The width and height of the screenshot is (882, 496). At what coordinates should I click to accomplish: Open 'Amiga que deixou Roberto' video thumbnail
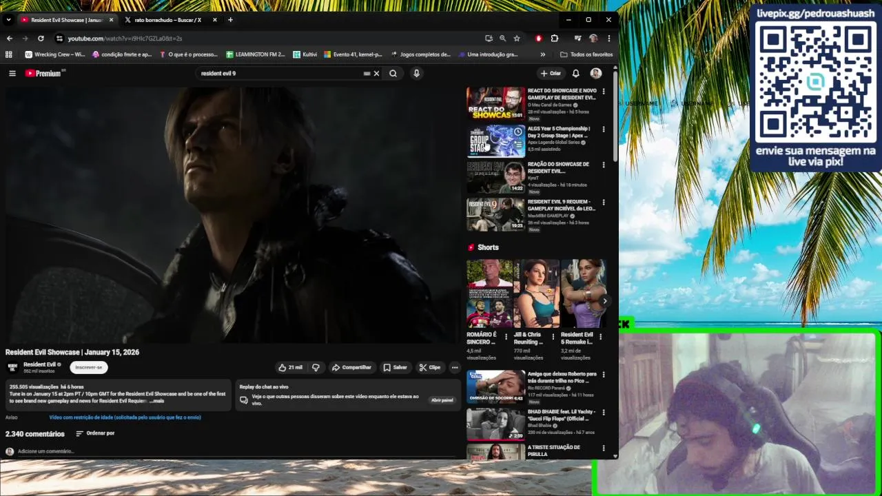(x=495, y=387)
